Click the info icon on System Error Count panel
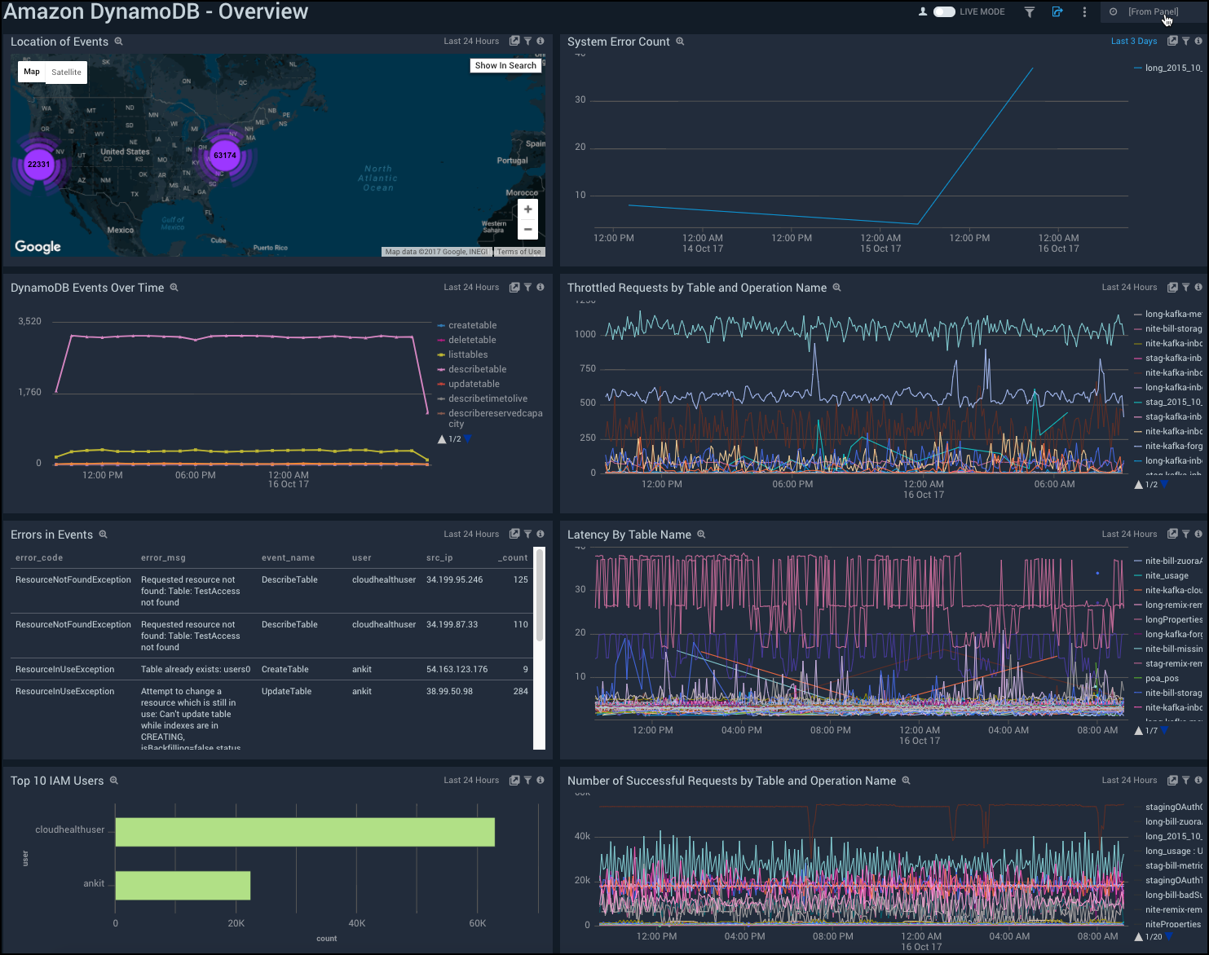 (1198, 41)
